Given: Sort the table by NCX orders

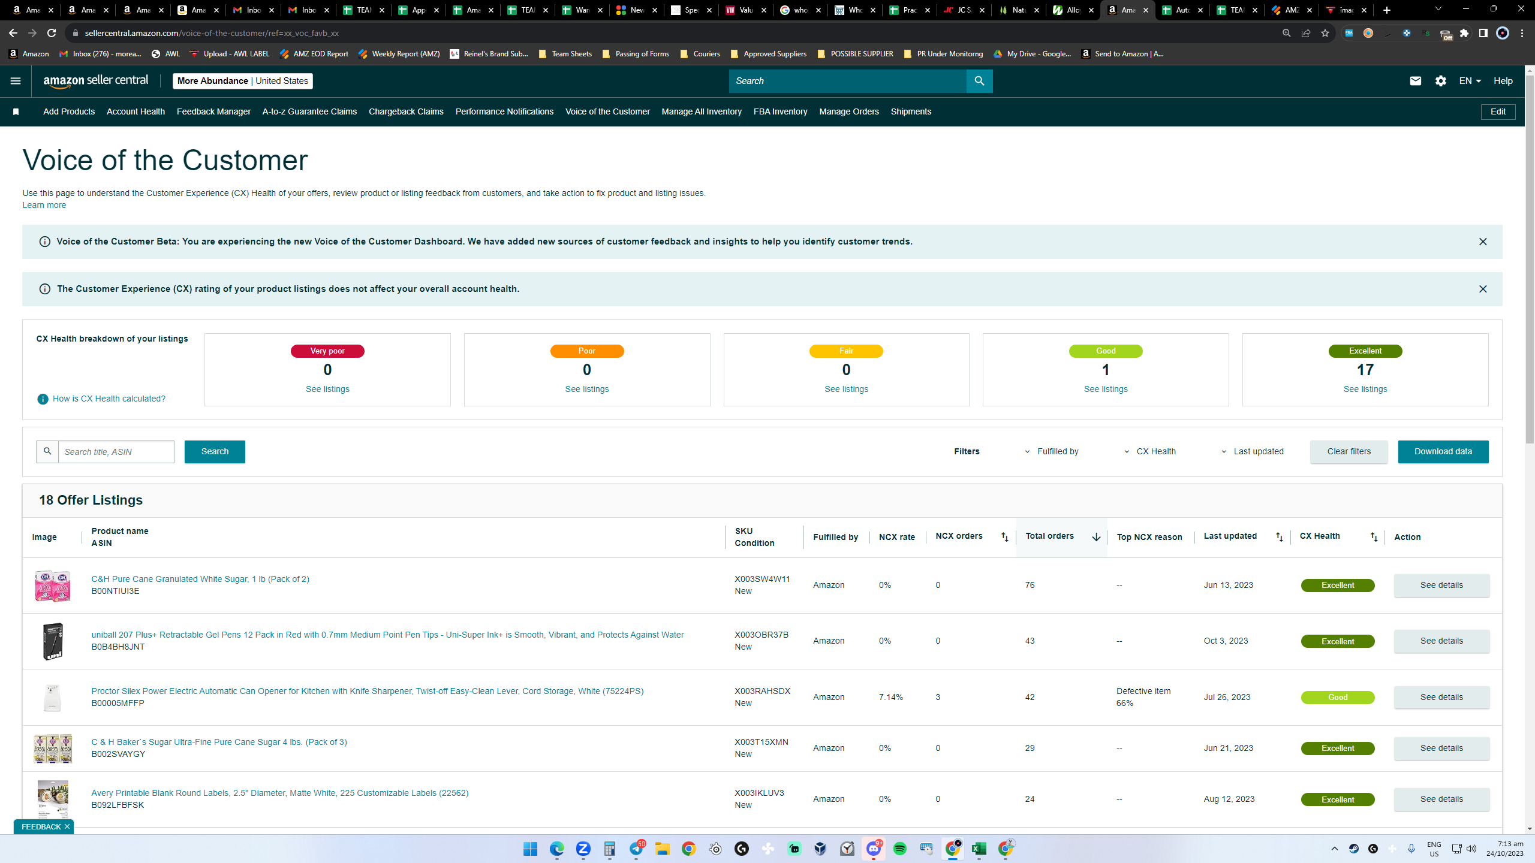Looking at the screenshot, I should (x=1004, y=537).
